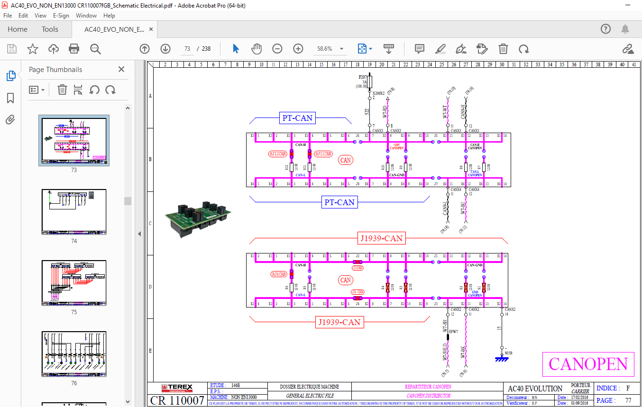Select the AC40_EVO_NON_E... document tab
The width and height of the screenshot is (642, 407).
coord(114,29)
